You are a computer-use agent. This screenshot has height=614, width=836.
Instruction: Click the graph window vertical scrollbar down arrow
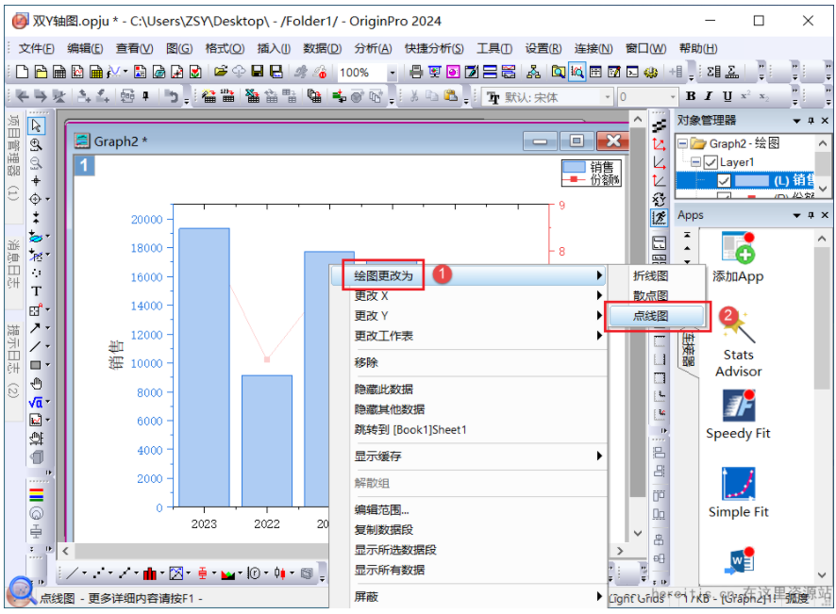click(638, 533)
